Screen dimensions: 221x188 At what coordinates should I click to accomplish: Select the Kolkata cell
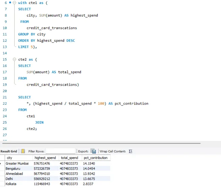(11, 184)
